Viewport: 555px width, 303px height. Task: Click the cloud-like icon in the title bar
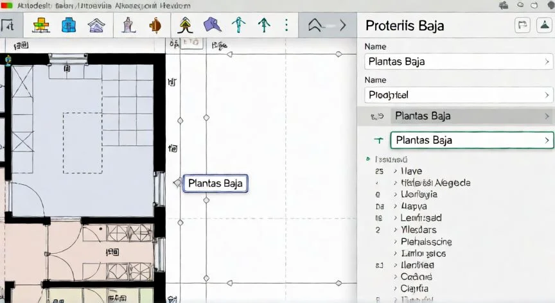[x=504, y=5]
